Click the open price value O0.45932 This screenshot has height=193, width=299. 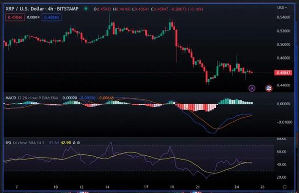(102, 9)
